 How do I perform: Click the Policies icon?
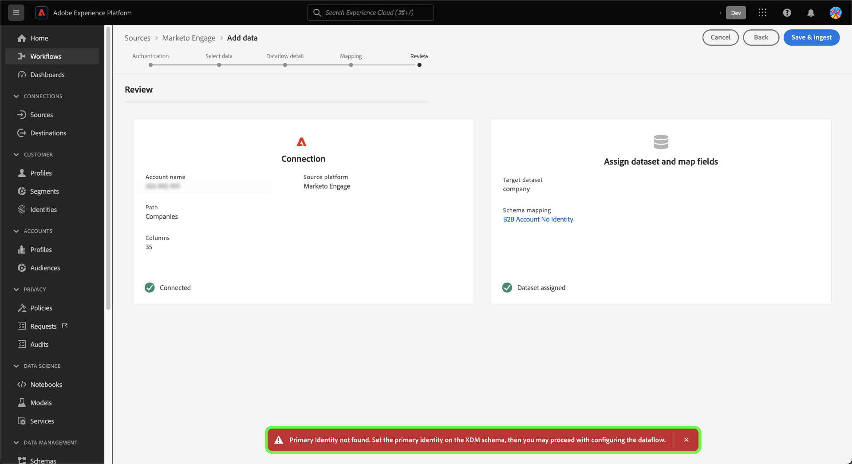(22, 308)
